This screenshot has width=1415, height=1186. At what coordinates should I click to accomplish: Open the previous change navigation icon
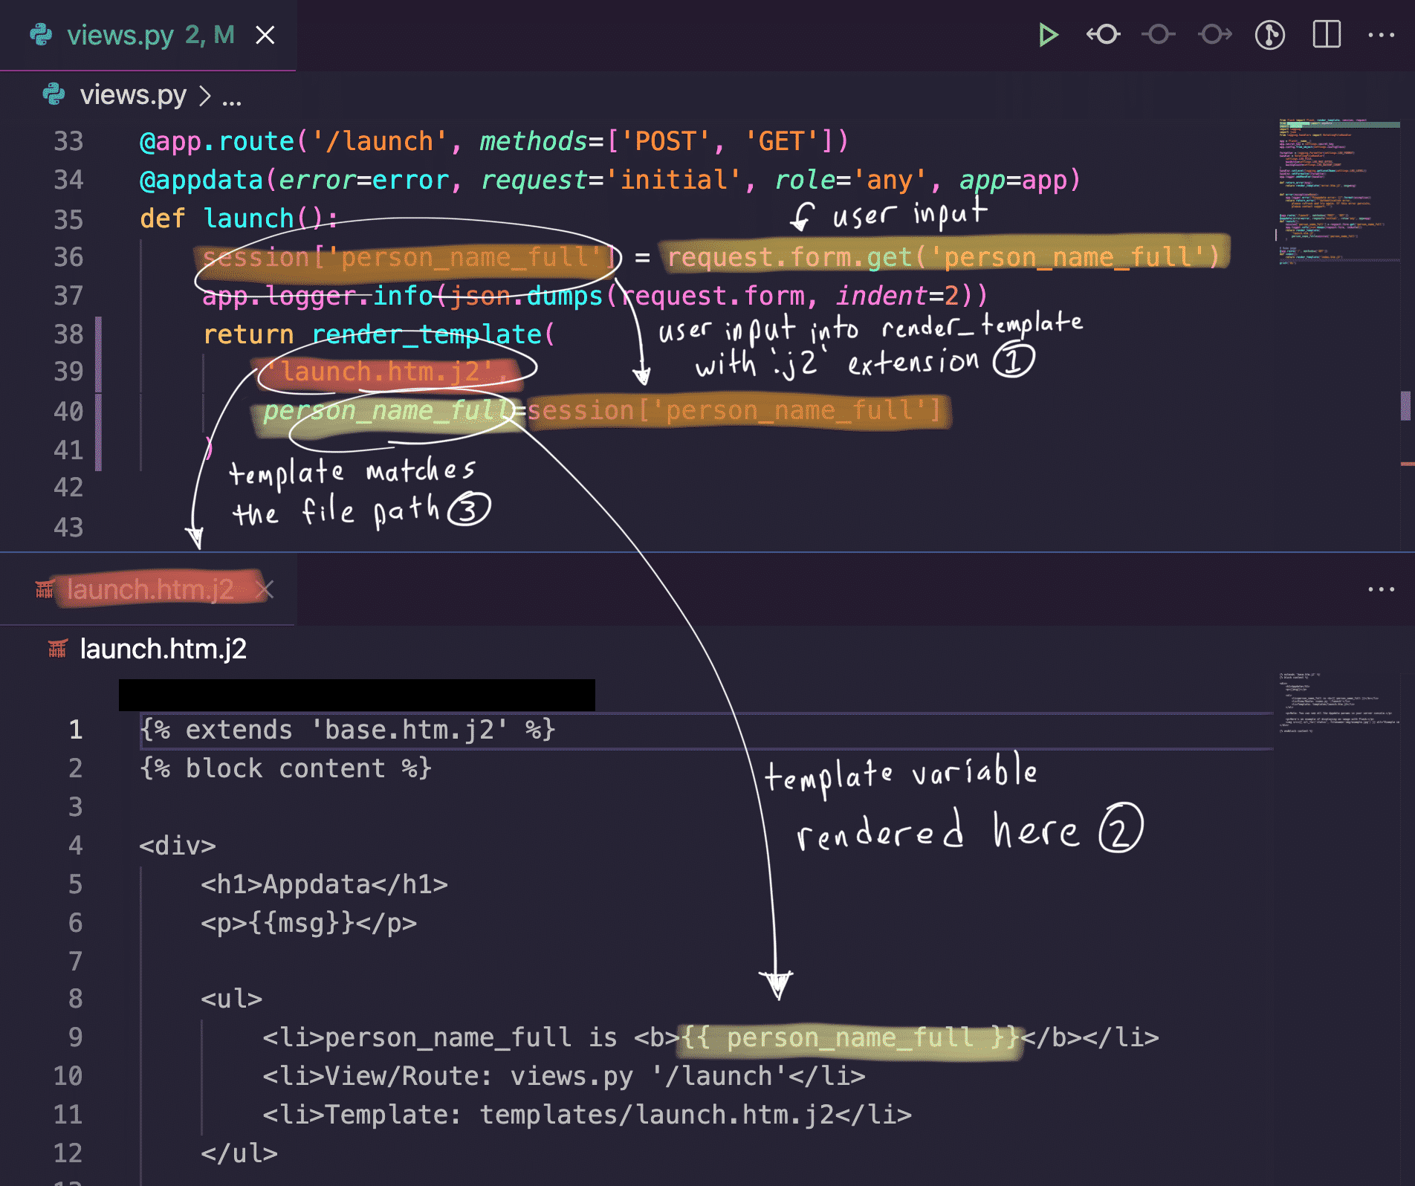[x=1103, y=35]
